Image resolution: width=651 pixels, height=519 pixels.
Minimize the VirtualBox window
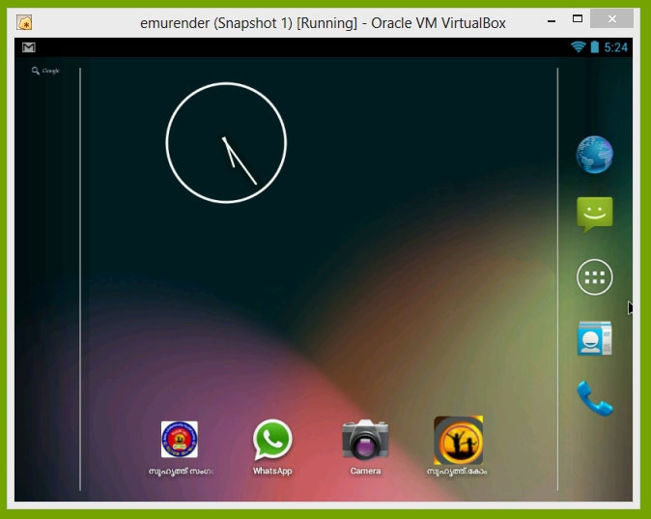pyautogui.click(x=552, y=20)
